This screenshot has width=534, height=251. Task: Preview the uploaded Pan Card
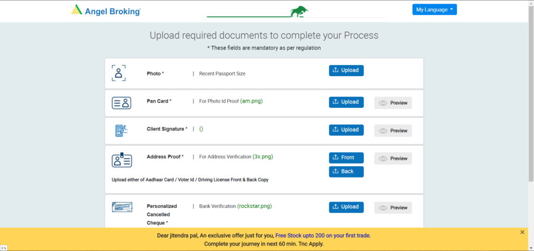(393, 103)
